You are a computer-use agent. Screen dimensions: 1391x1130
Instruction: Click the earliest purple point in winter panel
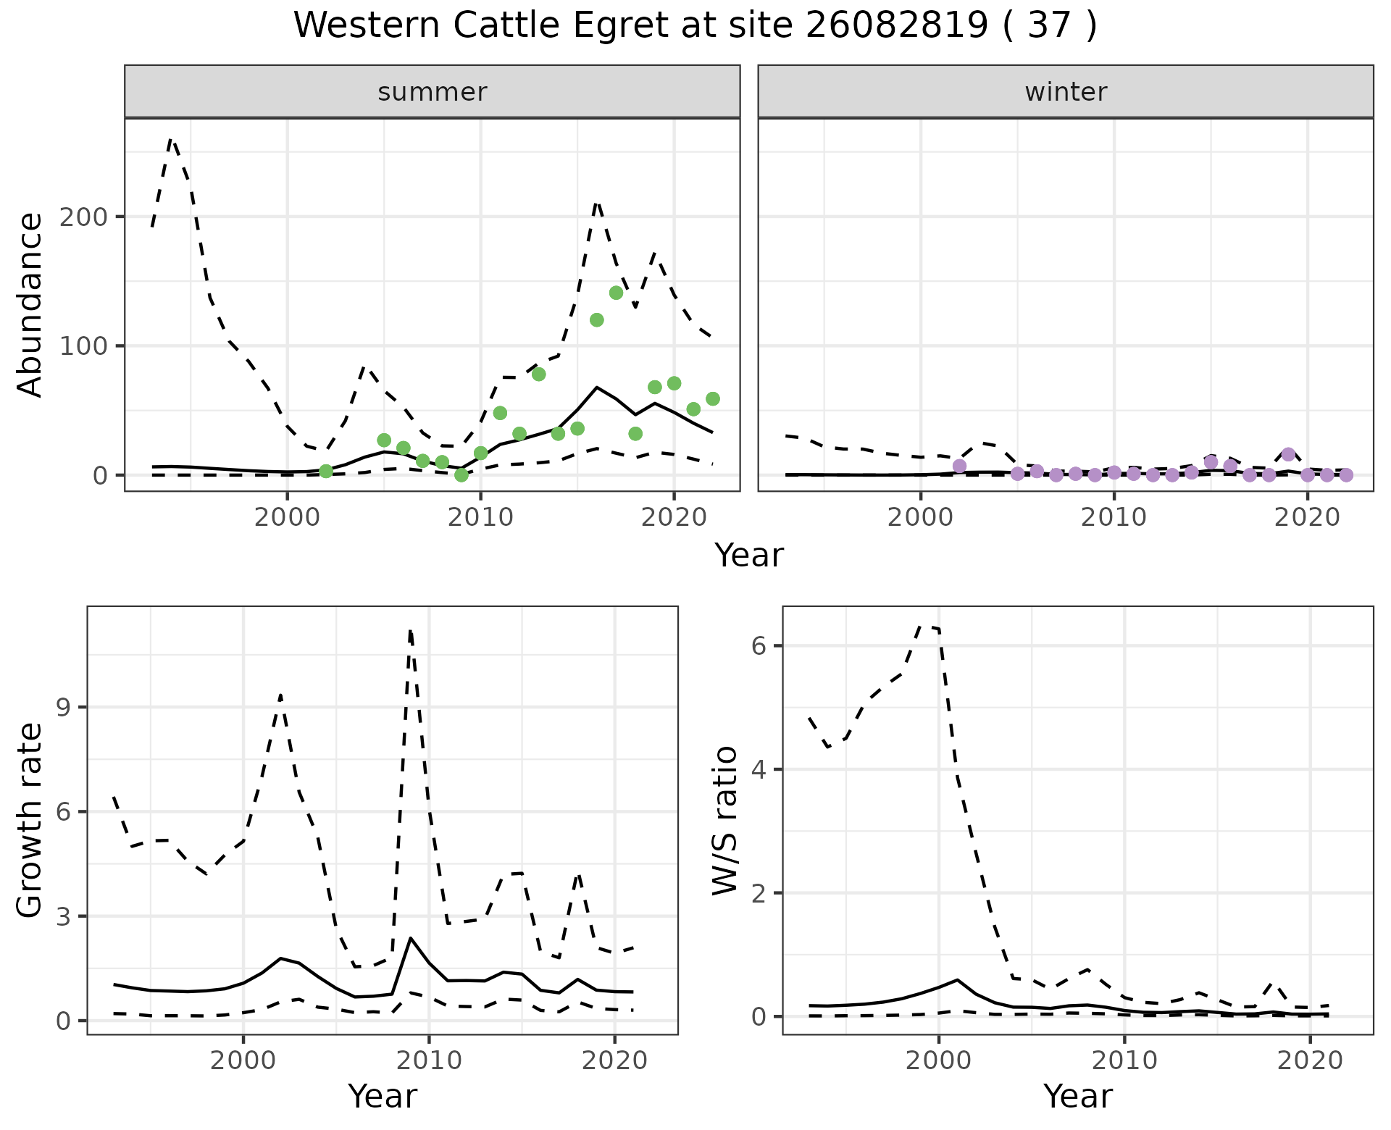(959, 466)
